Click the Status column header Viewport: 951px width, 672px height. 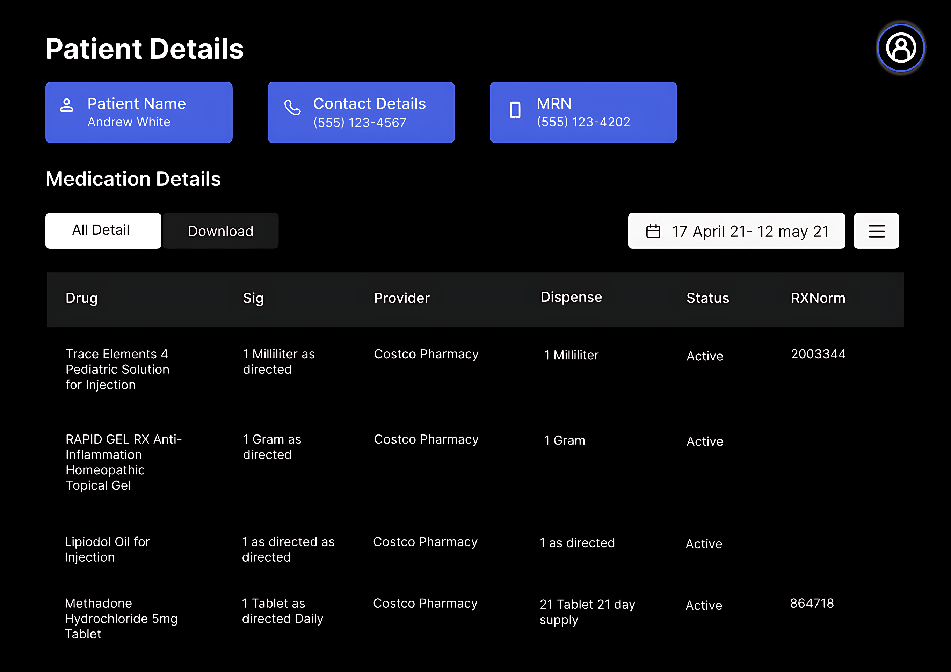point(708,298)
